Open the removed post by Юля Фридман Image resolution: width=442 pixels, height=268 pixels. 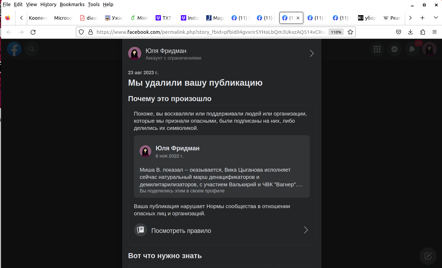point(222,167)
